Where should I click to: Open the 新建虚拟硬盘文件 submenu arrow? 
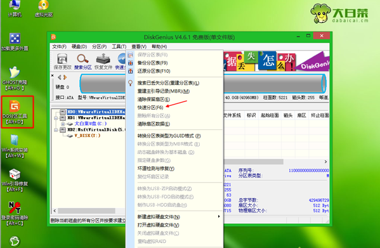pyautogui.click(x=219, y=216)
